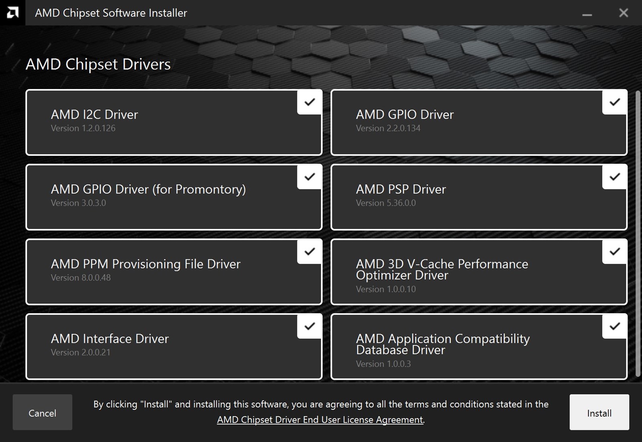Toggle the AMD PSP Driver checkbox

[x=614, y=177]
